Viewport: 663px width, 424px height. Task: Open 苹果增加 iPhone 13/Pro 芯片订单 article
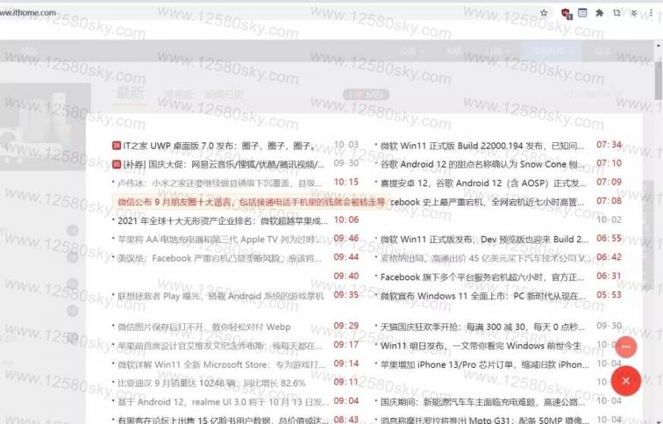coord(485,364)
